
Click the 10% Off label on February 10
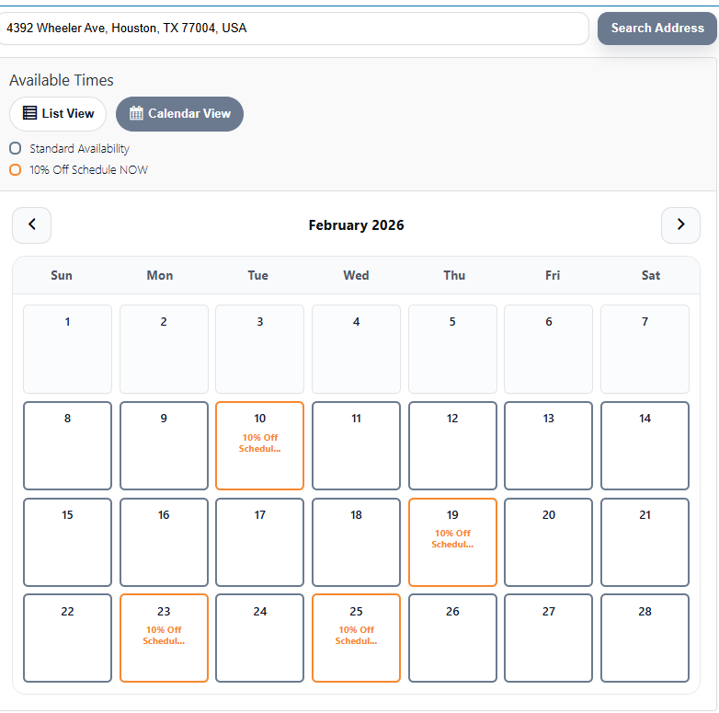[259, 443]
